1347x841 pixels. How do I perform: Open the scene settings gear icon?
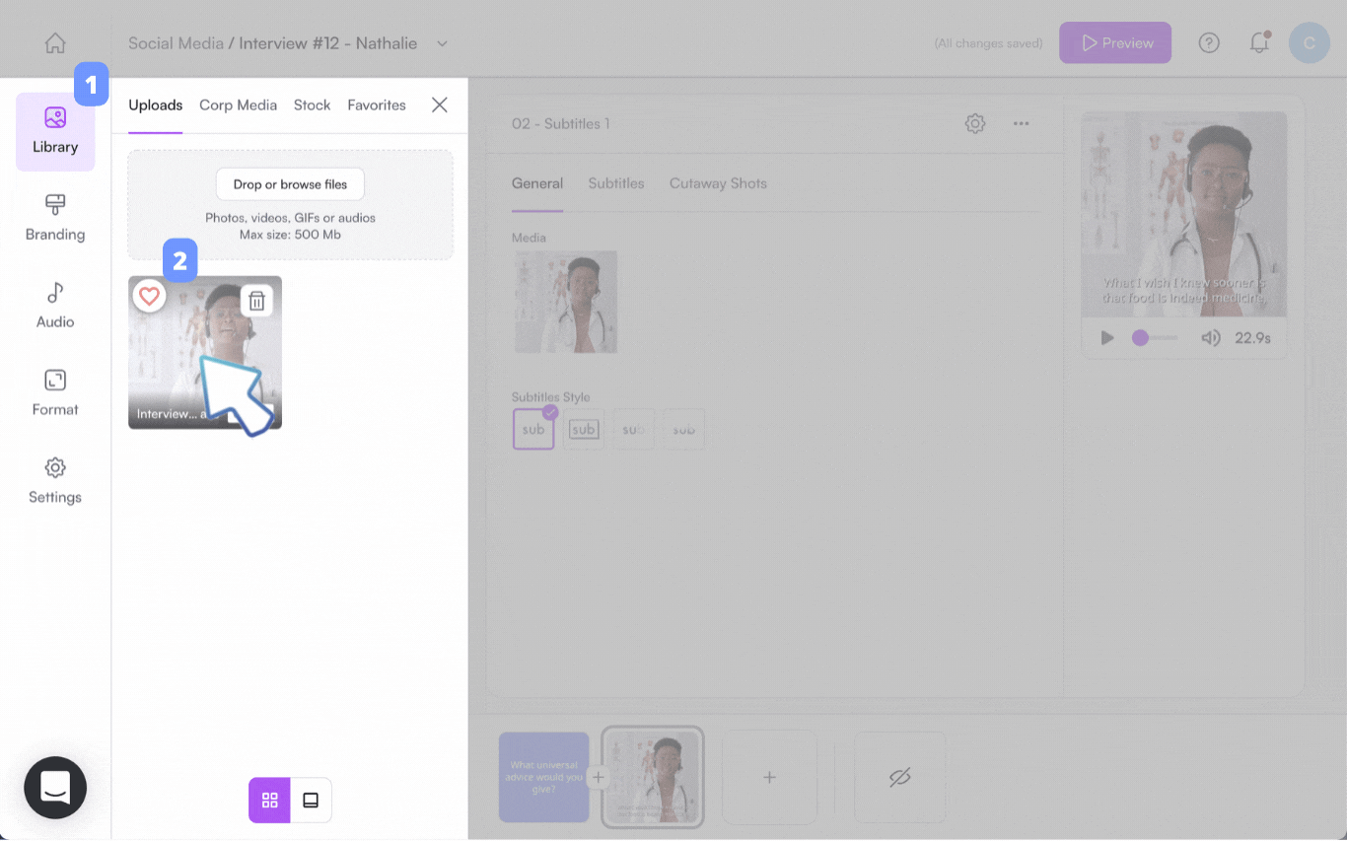[975, 123]
